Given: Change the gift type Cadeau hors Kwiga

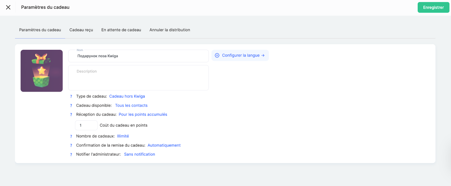Looking at the screenshot, I should 127,96.
